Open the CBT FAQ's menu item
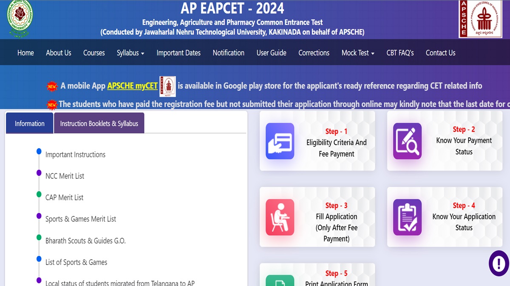 point(400,53)
